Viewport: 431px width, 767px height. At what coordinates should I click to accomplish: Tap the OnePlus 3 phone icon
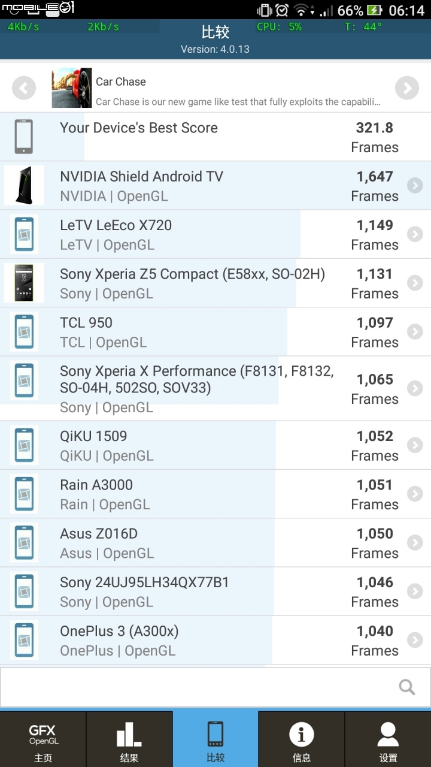[24, 640]
